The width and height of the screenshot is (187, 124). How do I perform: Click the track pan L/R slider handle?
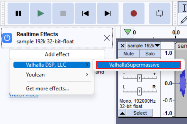click(140, 91)
